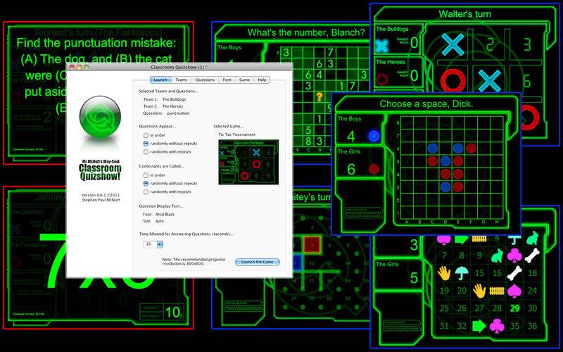Click the pink club left of cell 35
The width and height of the screenshot is (563, 352).
(x=497, y=326)
